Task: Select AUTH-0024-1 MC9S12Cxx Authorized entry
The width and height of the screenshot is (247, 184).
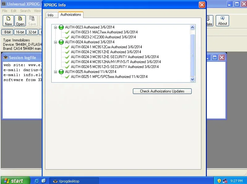Action: pos(106,47)
